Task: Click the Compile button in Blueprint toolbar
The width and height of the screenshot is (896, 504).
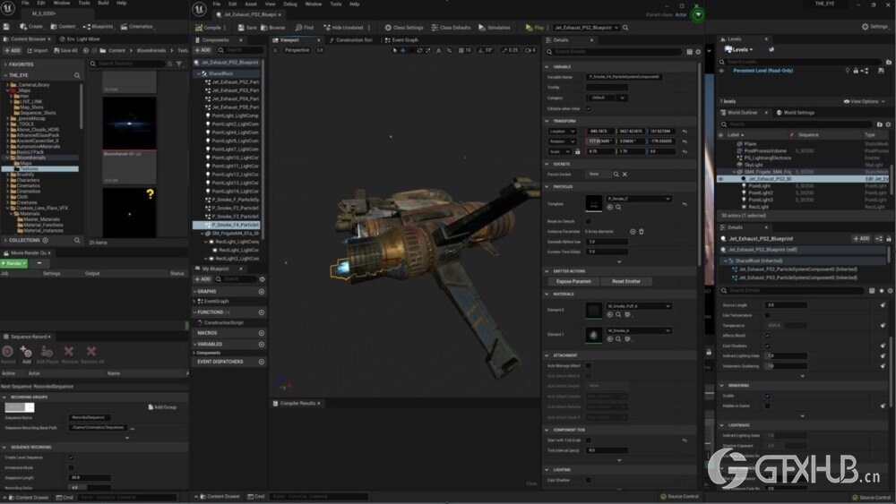Action: click(x=208, y=28)
